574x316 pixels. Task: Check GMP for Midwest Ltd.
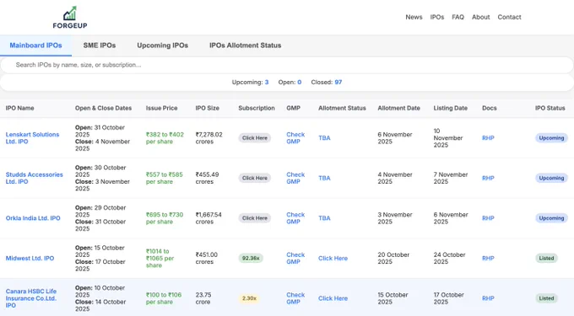pos(295,259)
